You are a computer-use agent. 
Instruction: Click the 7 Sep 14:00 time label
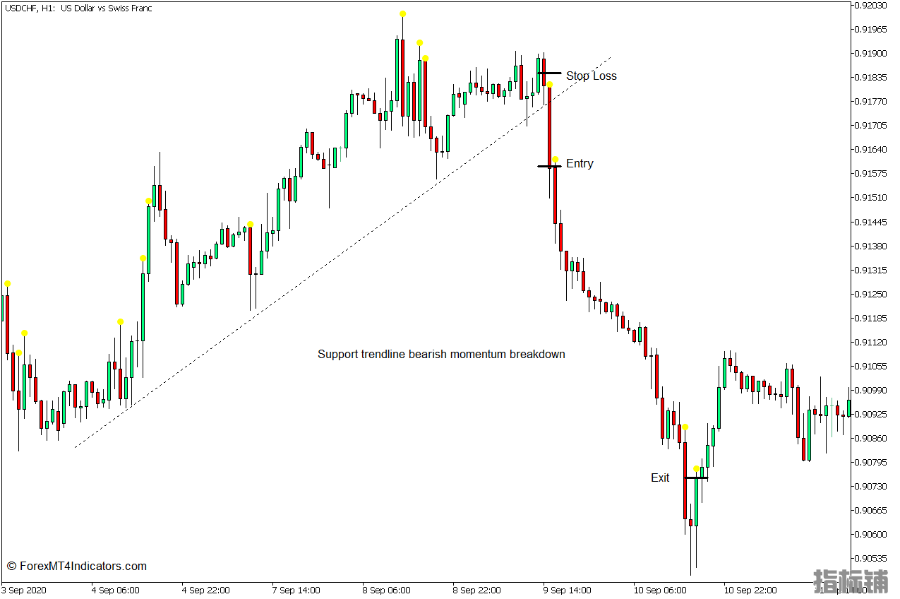click(x=296, y=591)
